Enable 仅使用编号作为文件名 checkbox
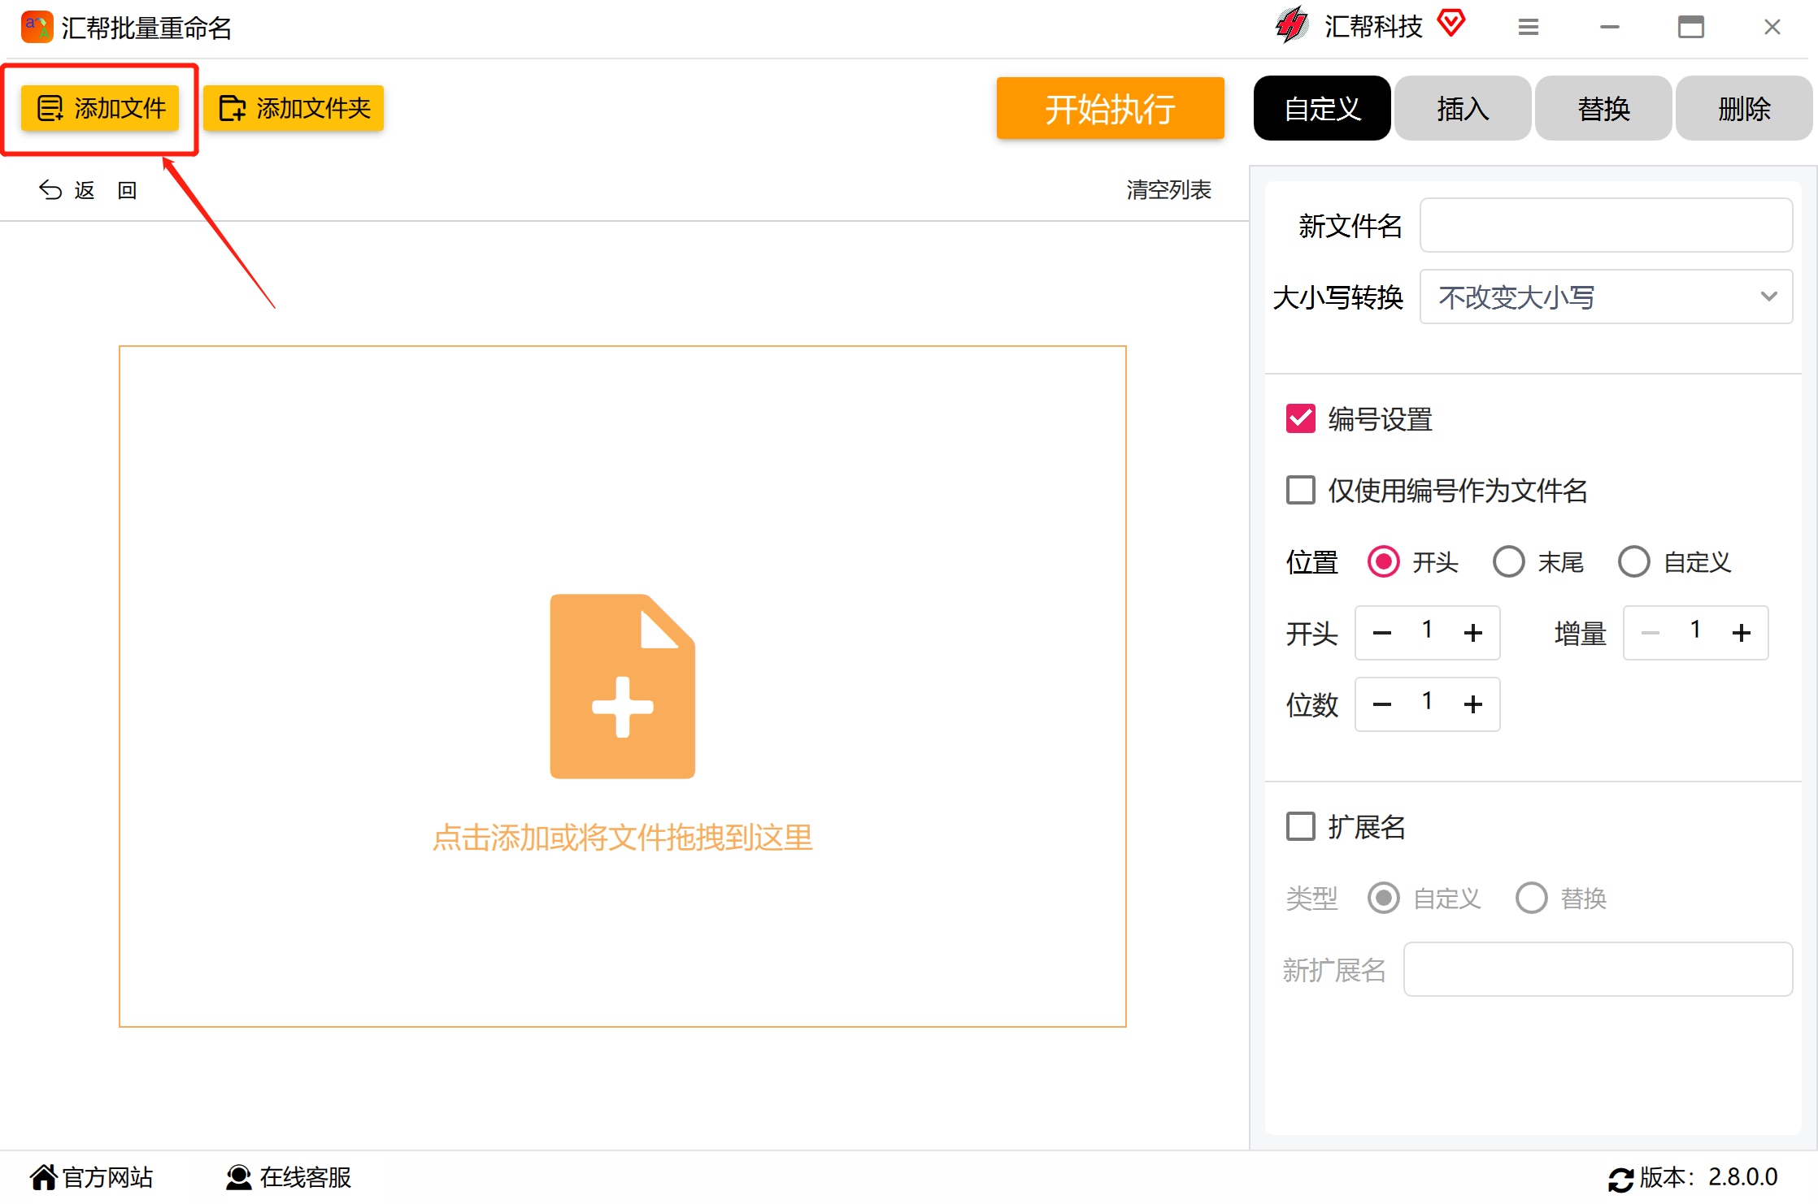Screen dimensions: 1818x1204 (x=1300, y=490)
